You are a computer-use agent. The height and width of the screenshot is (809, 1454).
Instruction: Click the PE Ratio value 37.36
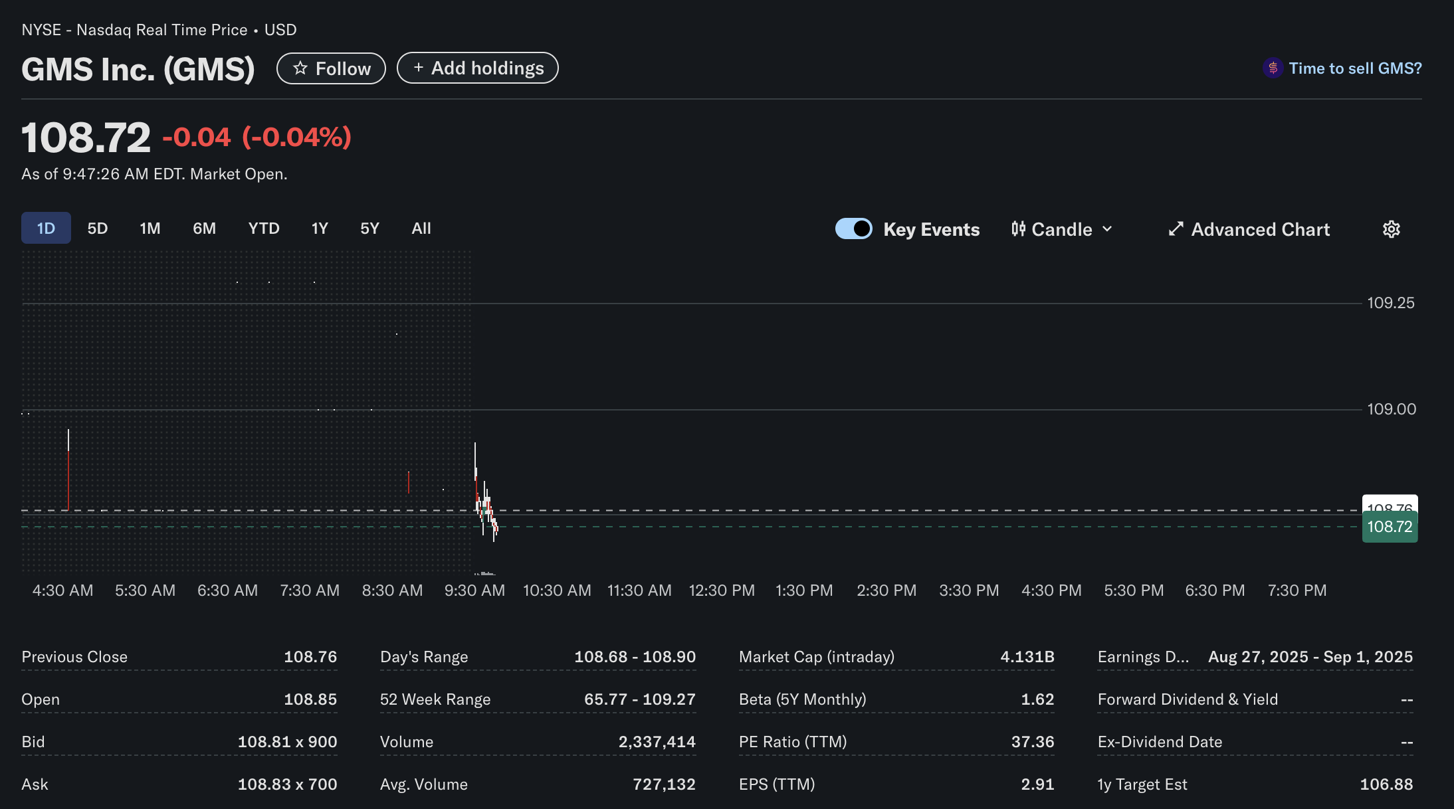tap(1033, 742)
